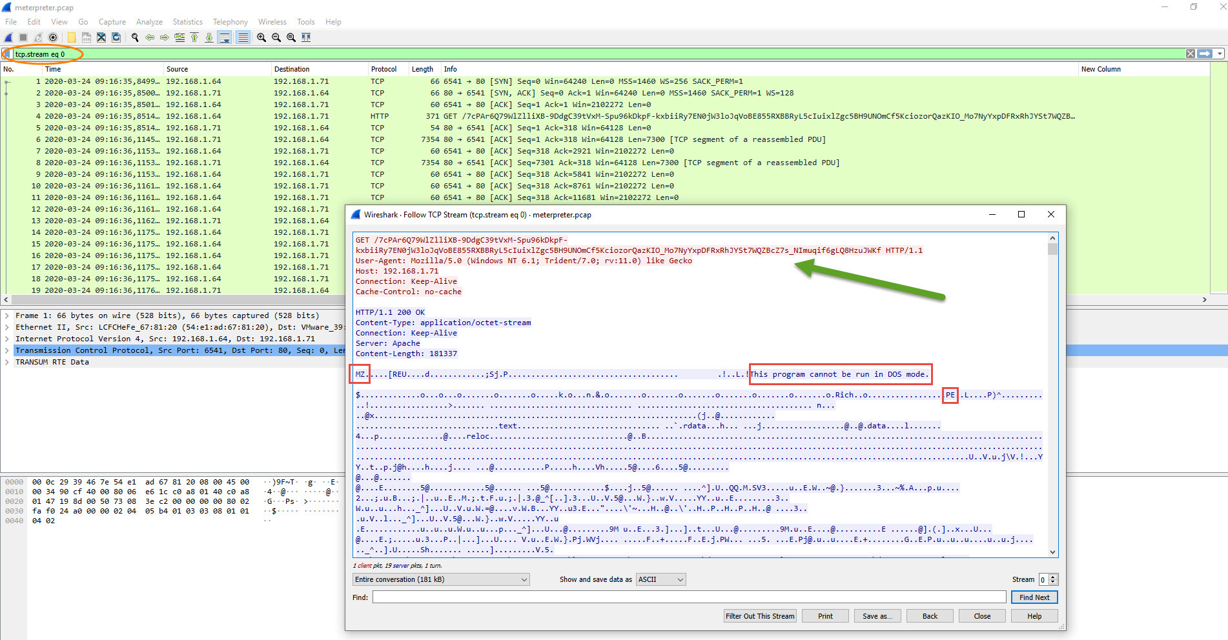Image resolution: width=1228 pixels, height=640 pixels.
Task: Reset text to normal size icon
Action: 291,37
